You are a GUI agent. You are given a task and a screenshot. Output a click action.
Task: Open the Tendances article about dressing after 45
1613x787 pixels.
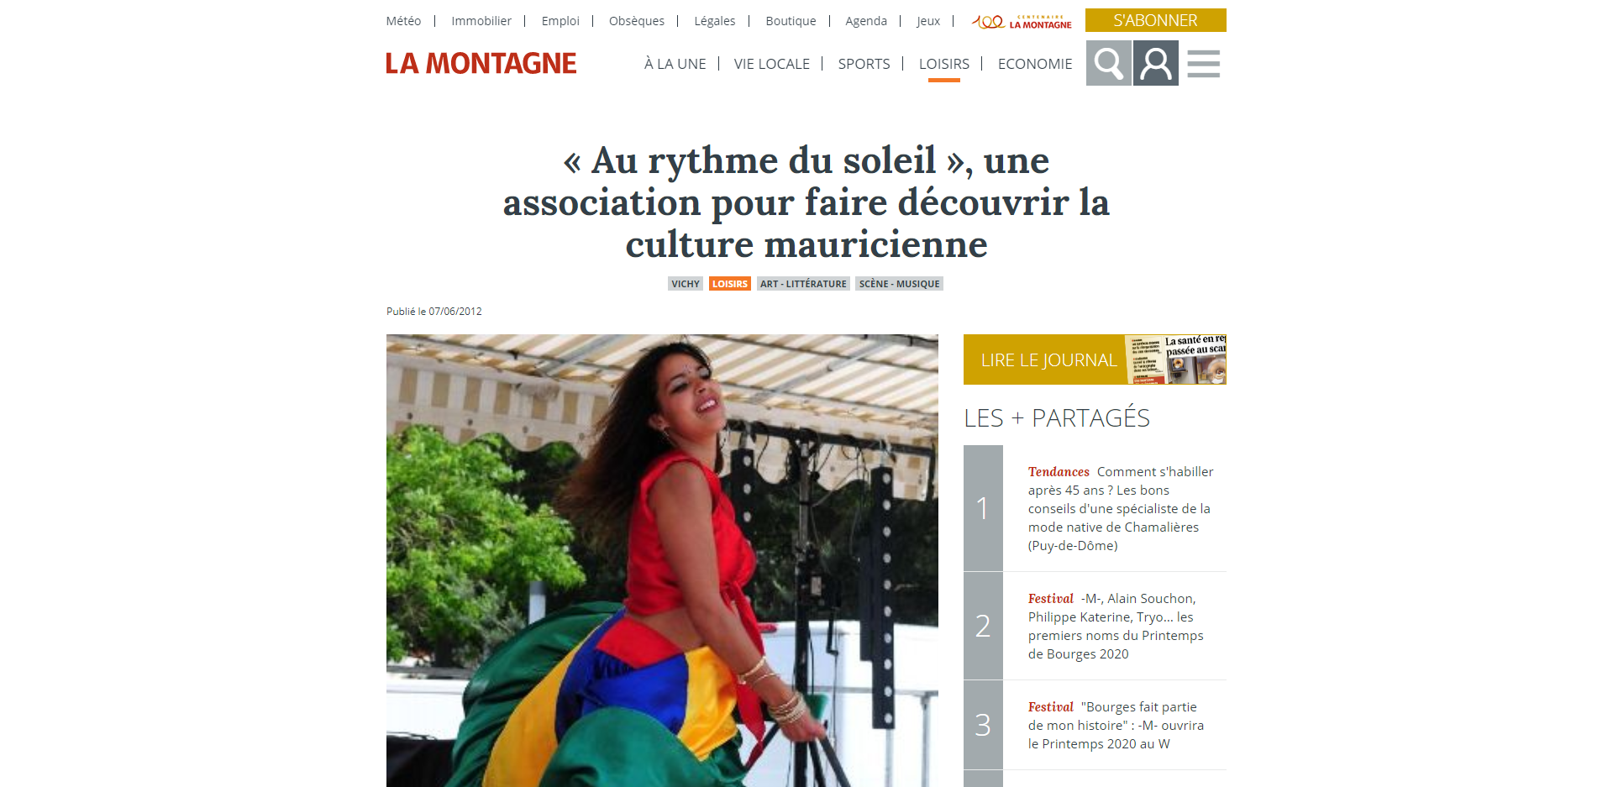[1121, 508]
